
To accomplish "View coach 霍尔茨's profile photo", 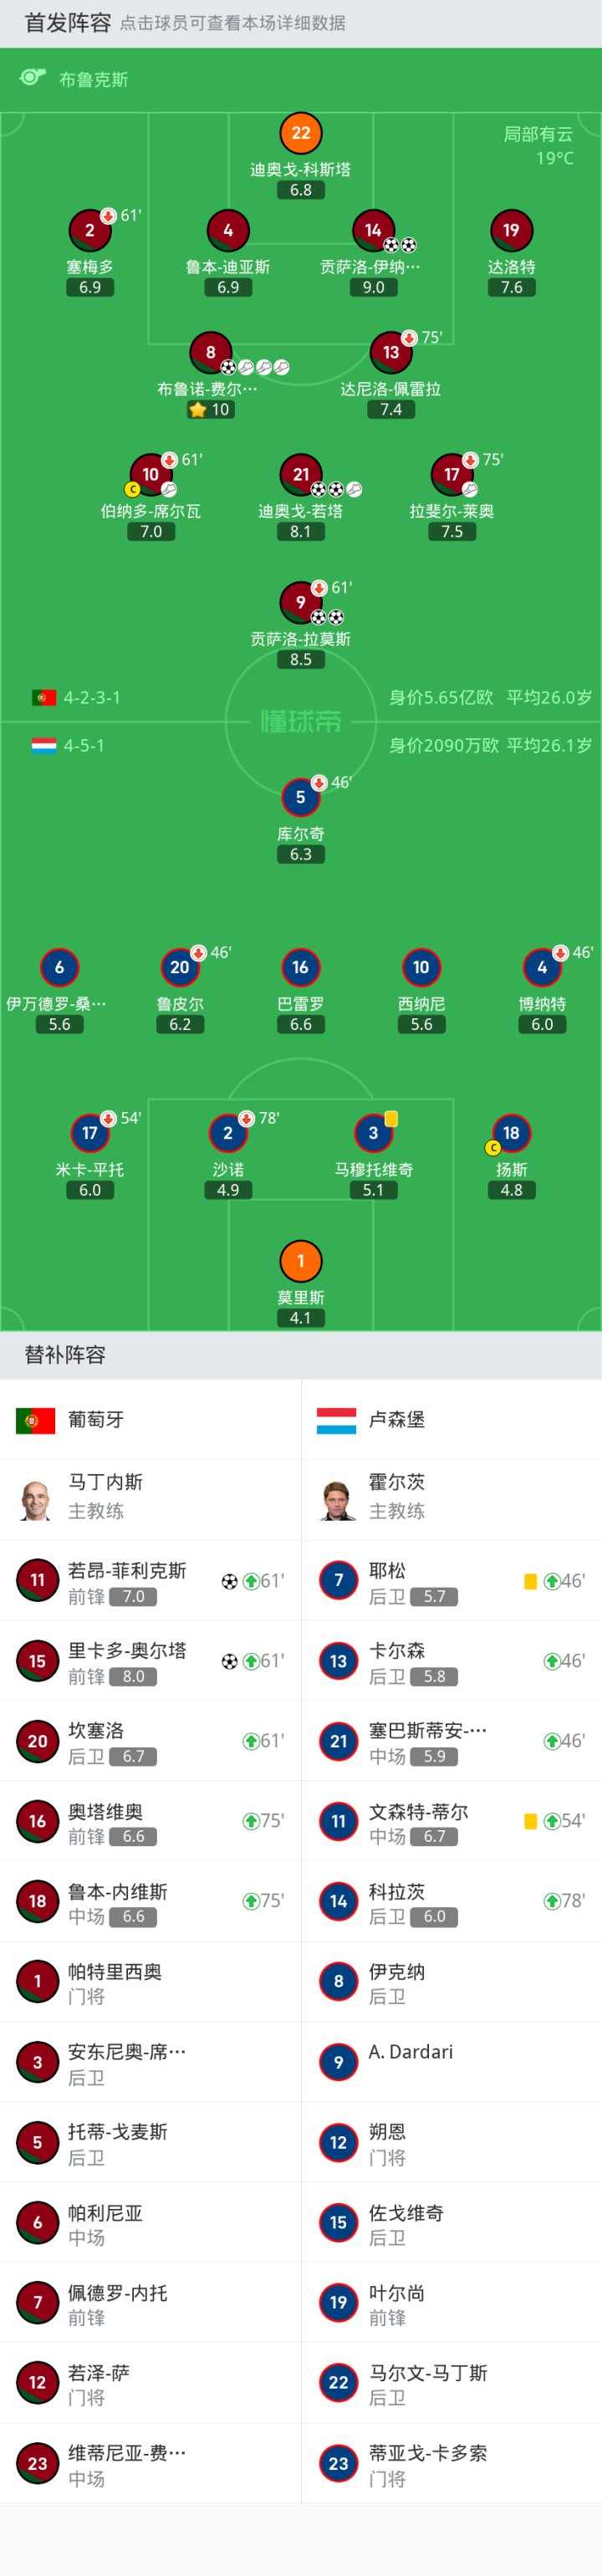I will [338, 1499].
